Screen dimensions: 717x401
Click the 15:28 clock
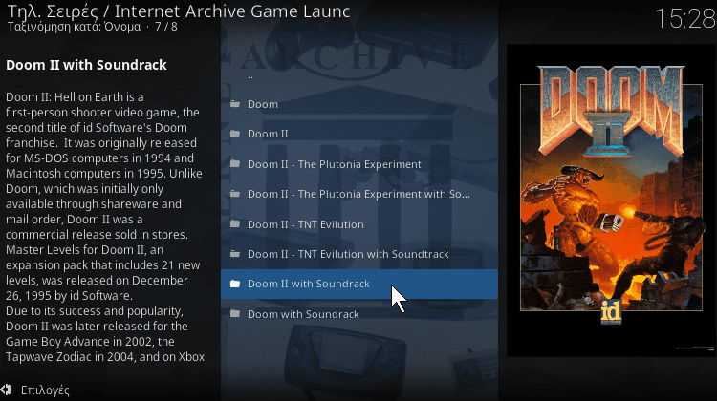click(685, 19)
